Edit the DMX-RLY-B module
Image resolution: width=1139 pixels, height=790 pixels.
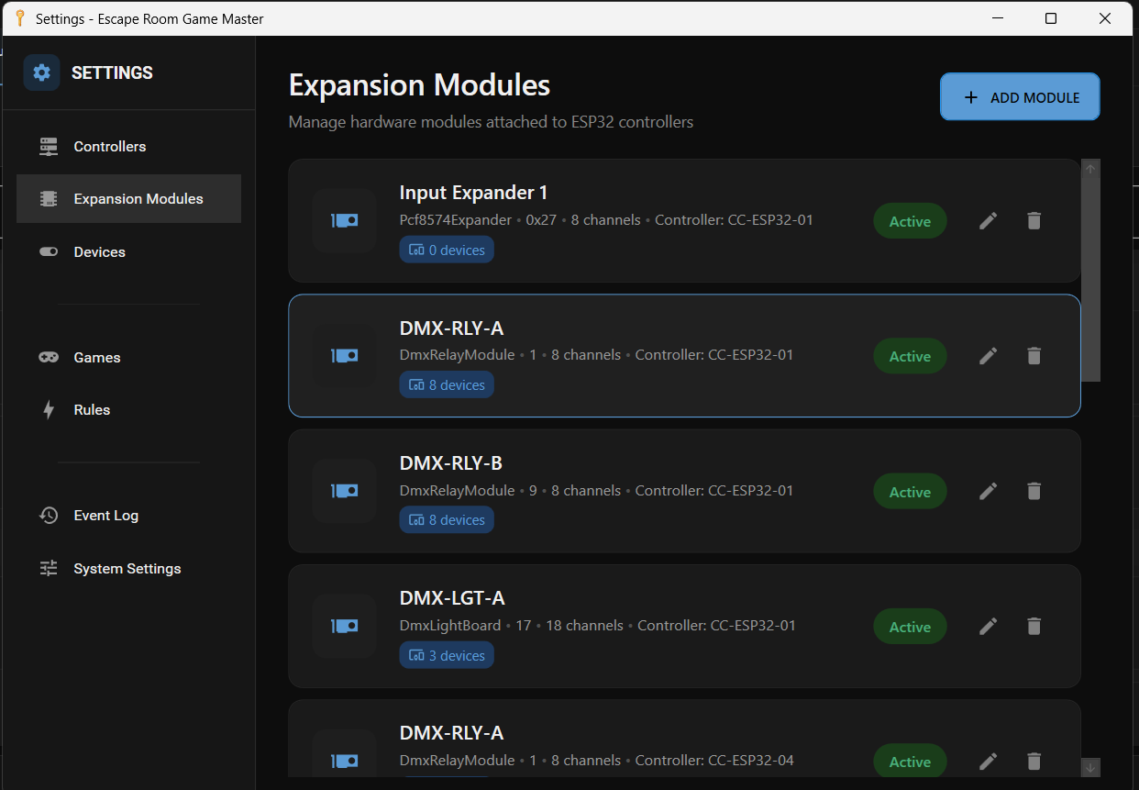tap(988, 492)
